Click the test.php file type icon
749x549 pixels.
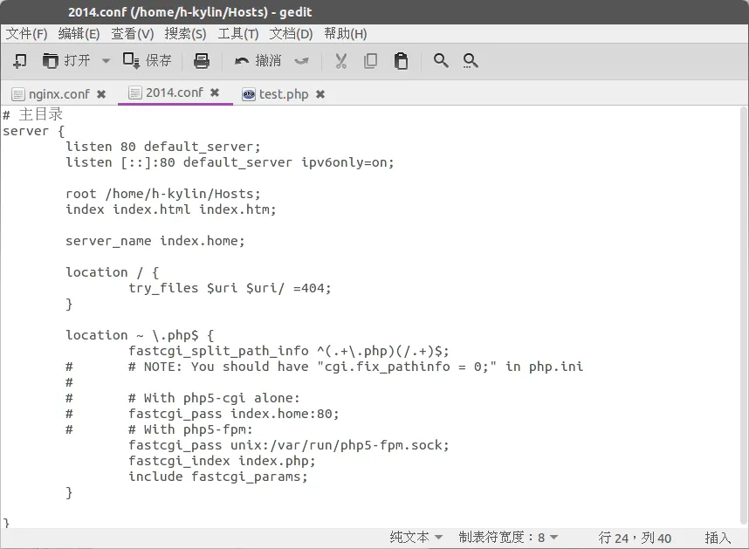point(249,94)
